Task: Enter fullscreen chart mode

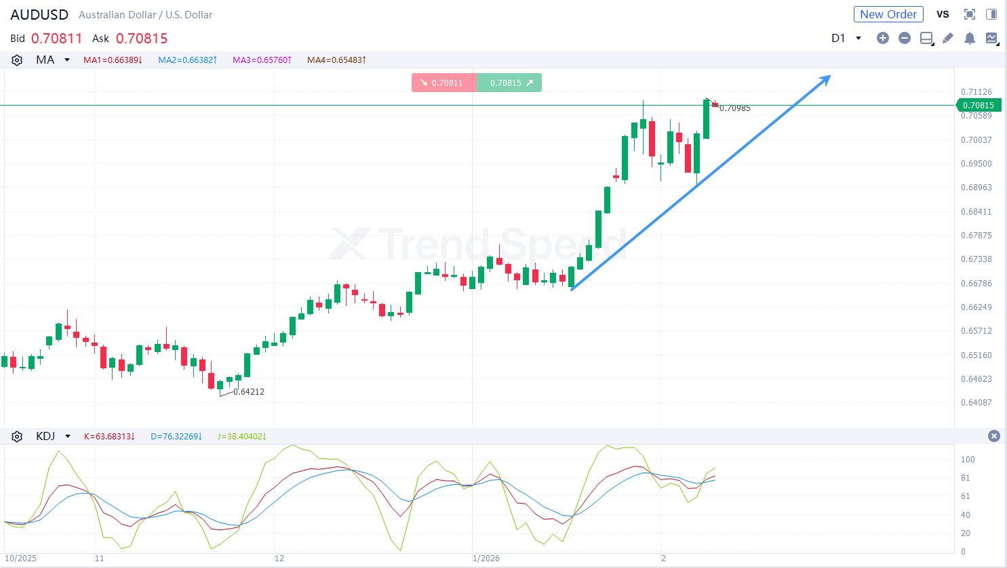Action: point(970,14)
